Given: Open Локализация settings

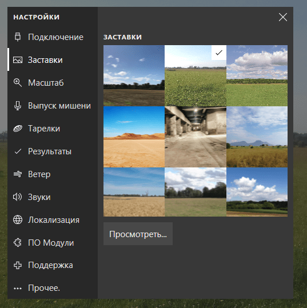Looking at the screenshot, I should [x=53, y=220].
